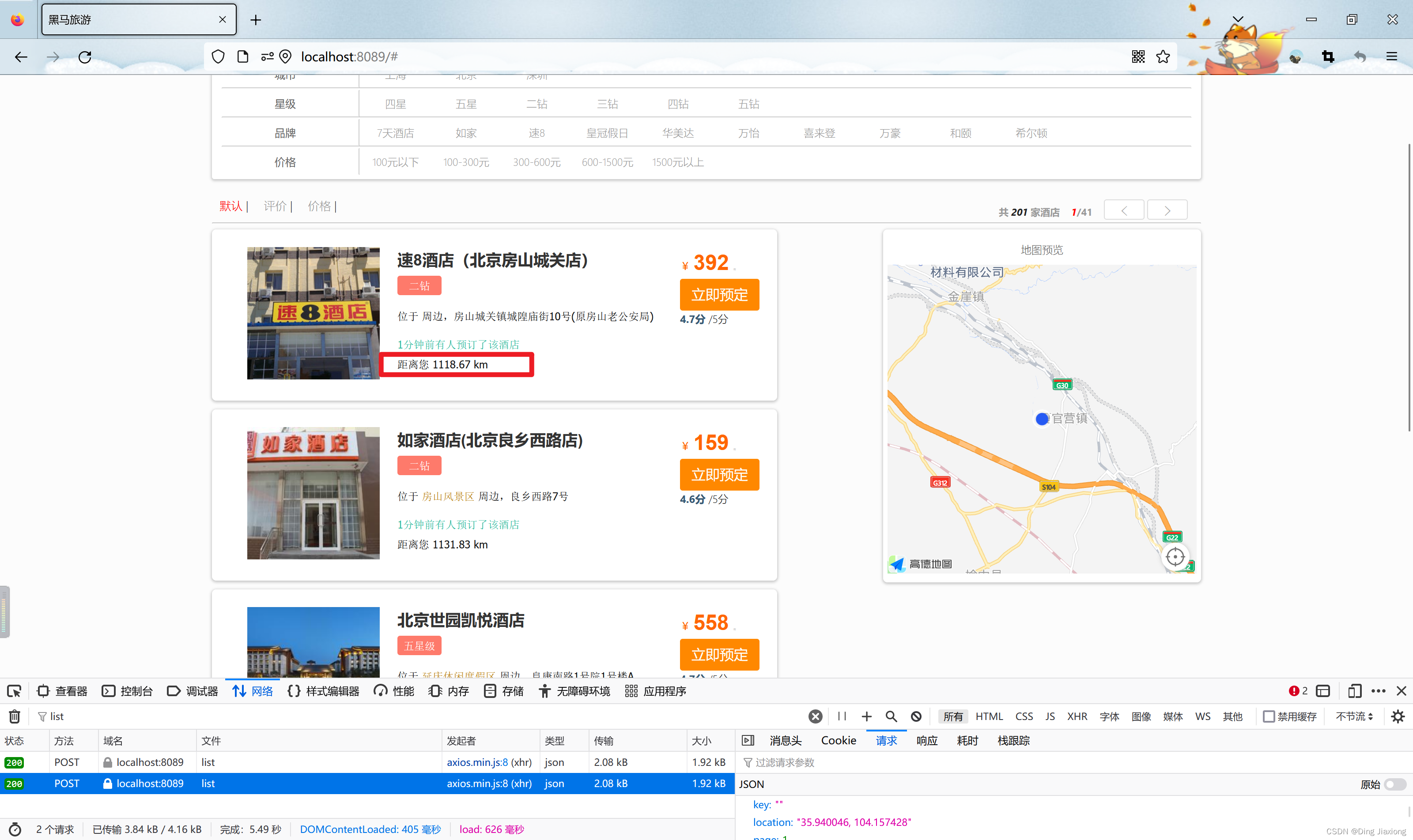The image size is (1413, 840).
Task: Add a new network request with plus icon
Action: (x=866, y=716)
